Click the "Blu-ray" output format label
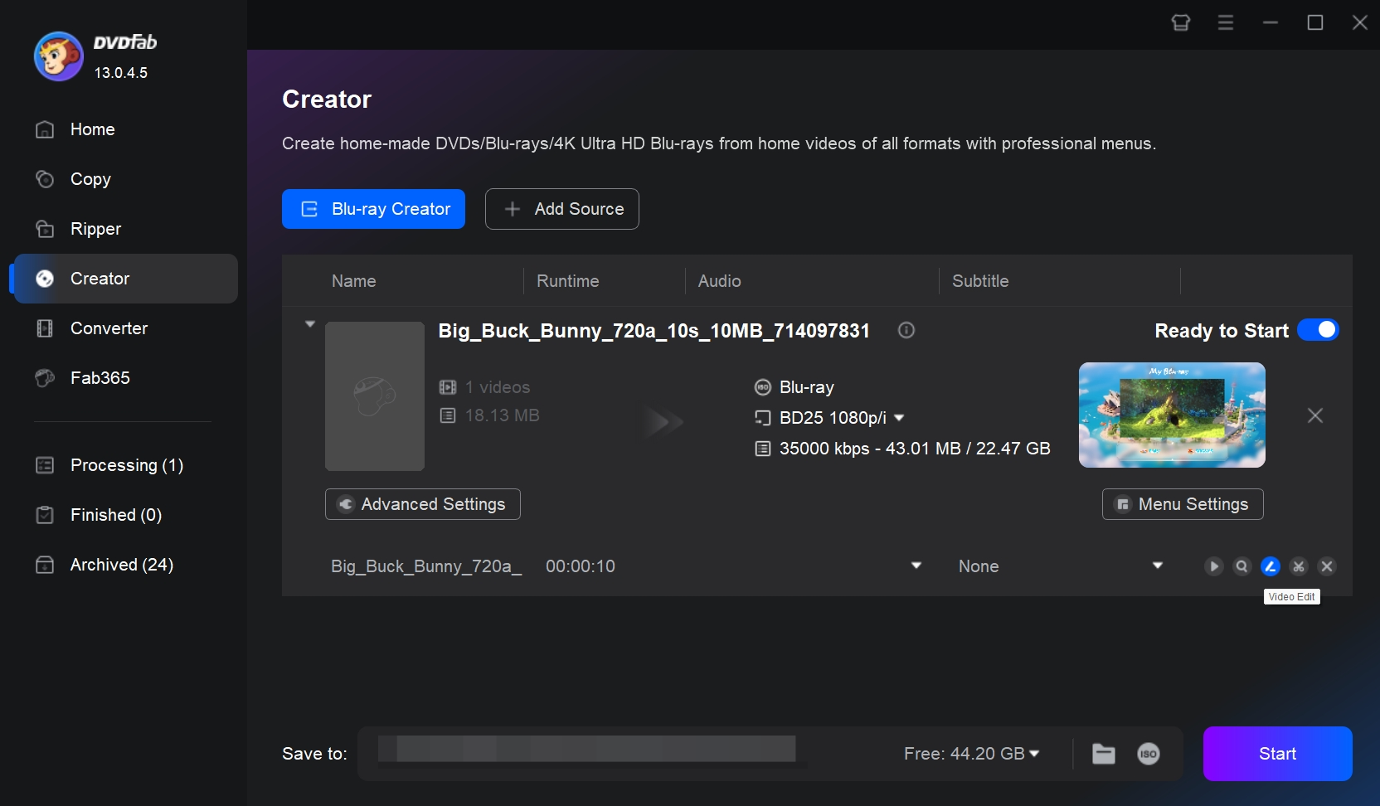The width and height of the screenshot is (1380, 806). (x=807, y=387)
